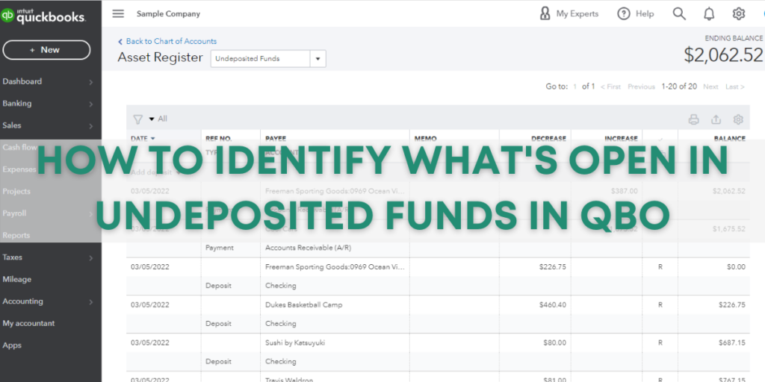The height and width of the screenshot is (382, 765).
Task: Click the QuickBooks logo
Action: point(43,16)
